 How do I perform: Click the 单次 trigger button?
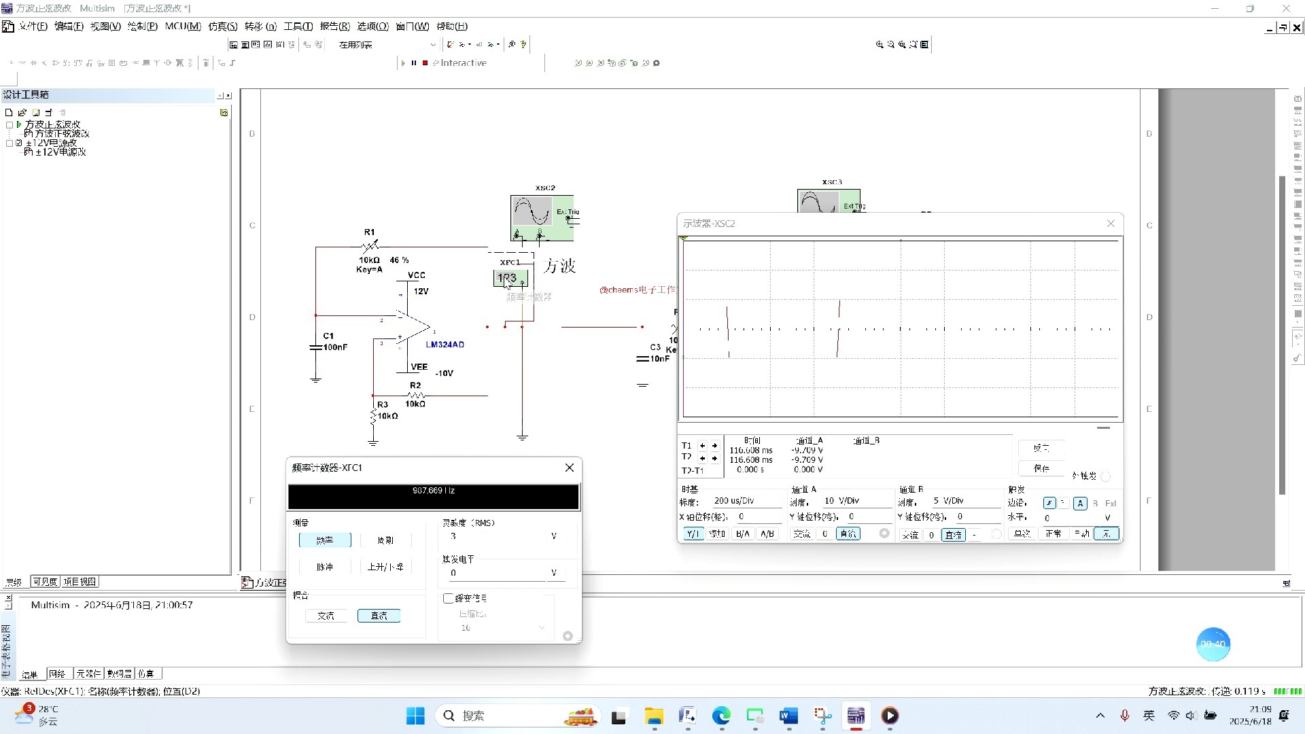point(1022,534)
